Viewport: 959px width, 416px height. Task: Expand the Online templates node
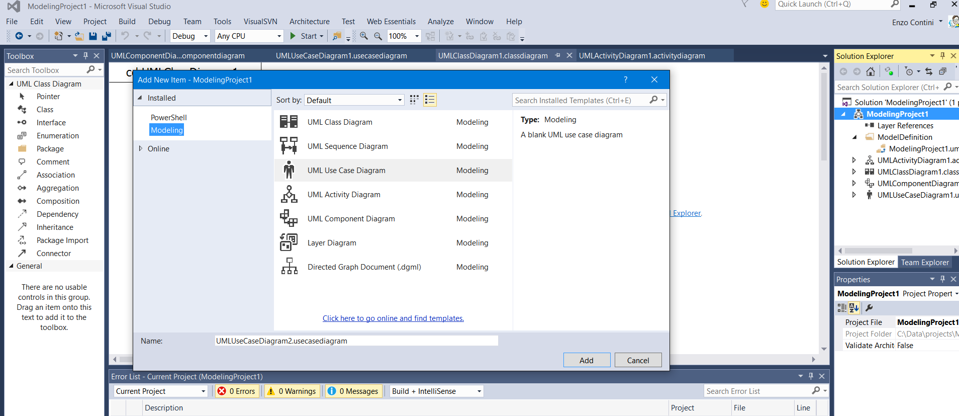[x=141, y=148]
